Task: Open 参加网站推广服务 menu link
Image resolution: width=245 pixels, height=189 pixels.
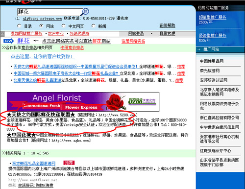Action: (26, 34)
